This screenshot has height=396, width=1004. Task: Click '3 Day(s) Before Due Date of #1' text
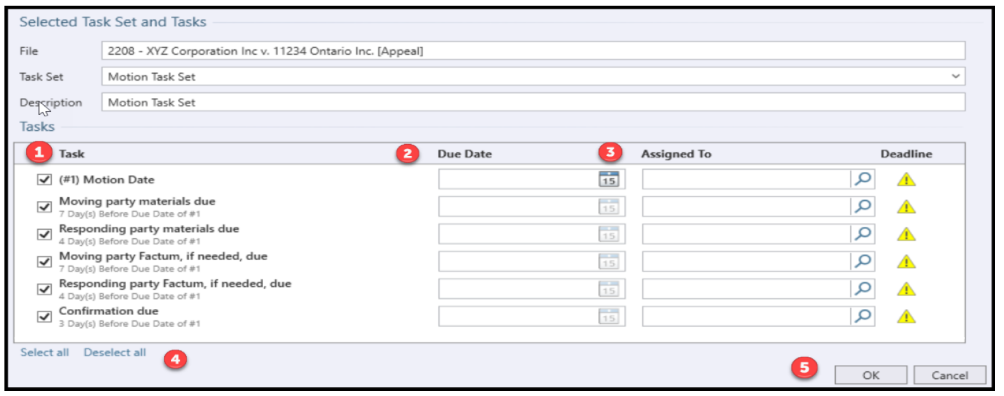point(130,323)
